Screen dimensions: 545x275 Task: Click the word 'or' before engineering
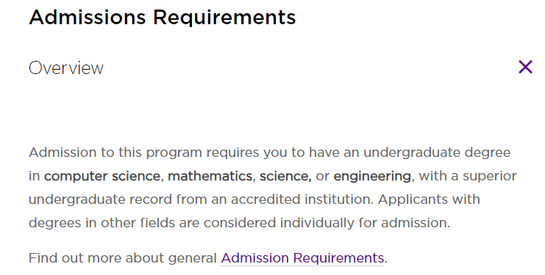322,177
